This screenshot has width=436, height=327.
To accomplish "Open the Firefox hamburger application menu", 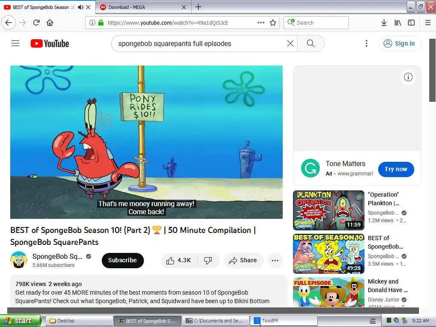I will tap(428, 23).
